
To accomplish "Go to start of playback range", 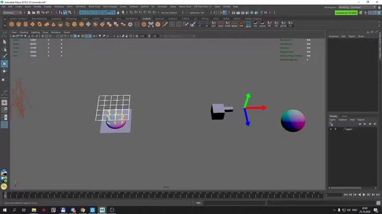I will (346, 194).
